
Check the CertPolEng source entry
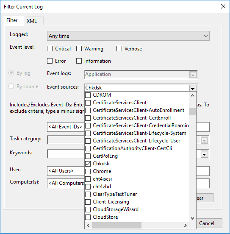point(88,156)
